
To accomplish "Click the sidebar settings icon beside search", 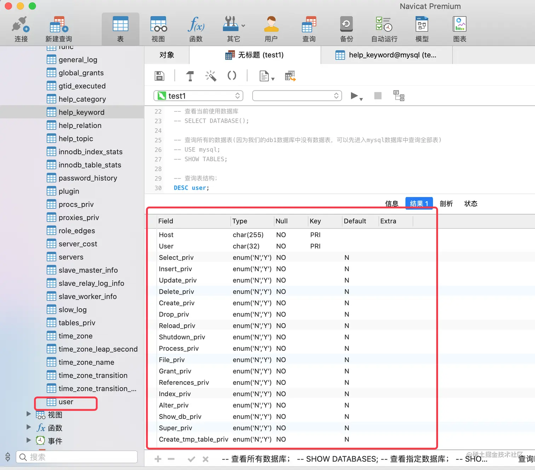I will [8, 457].
